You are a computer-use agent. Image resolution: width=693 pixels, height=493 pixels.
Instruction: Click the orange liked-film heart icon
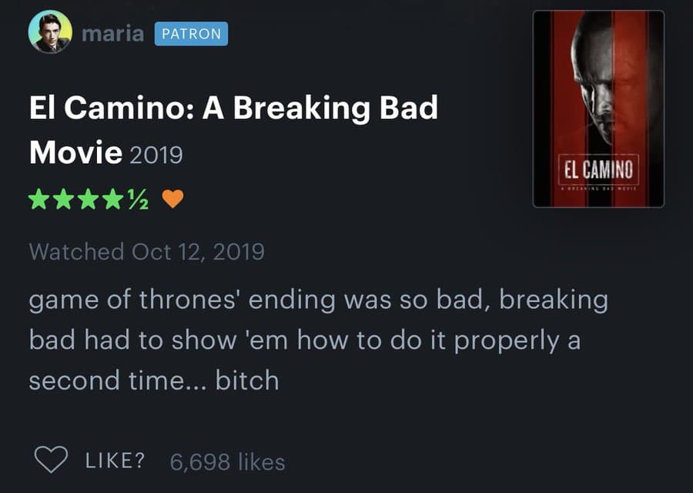click(x=173, y=201)
